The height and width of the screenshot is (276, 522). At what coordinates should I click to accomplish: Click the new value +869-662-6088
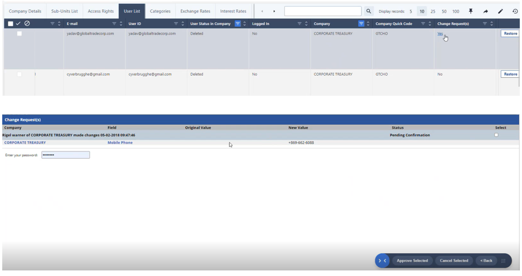click(x=301, y=142)
